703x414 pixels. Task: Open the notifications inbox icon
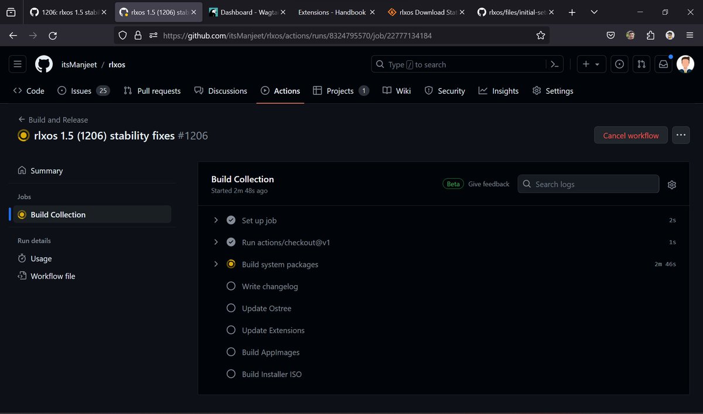click(x=663, y=64)
